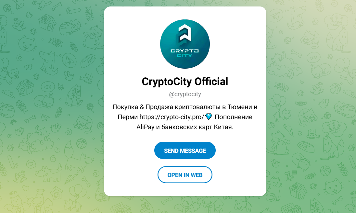Click the word AliPay in the description
356x213 pixels.
coord(145,127)
